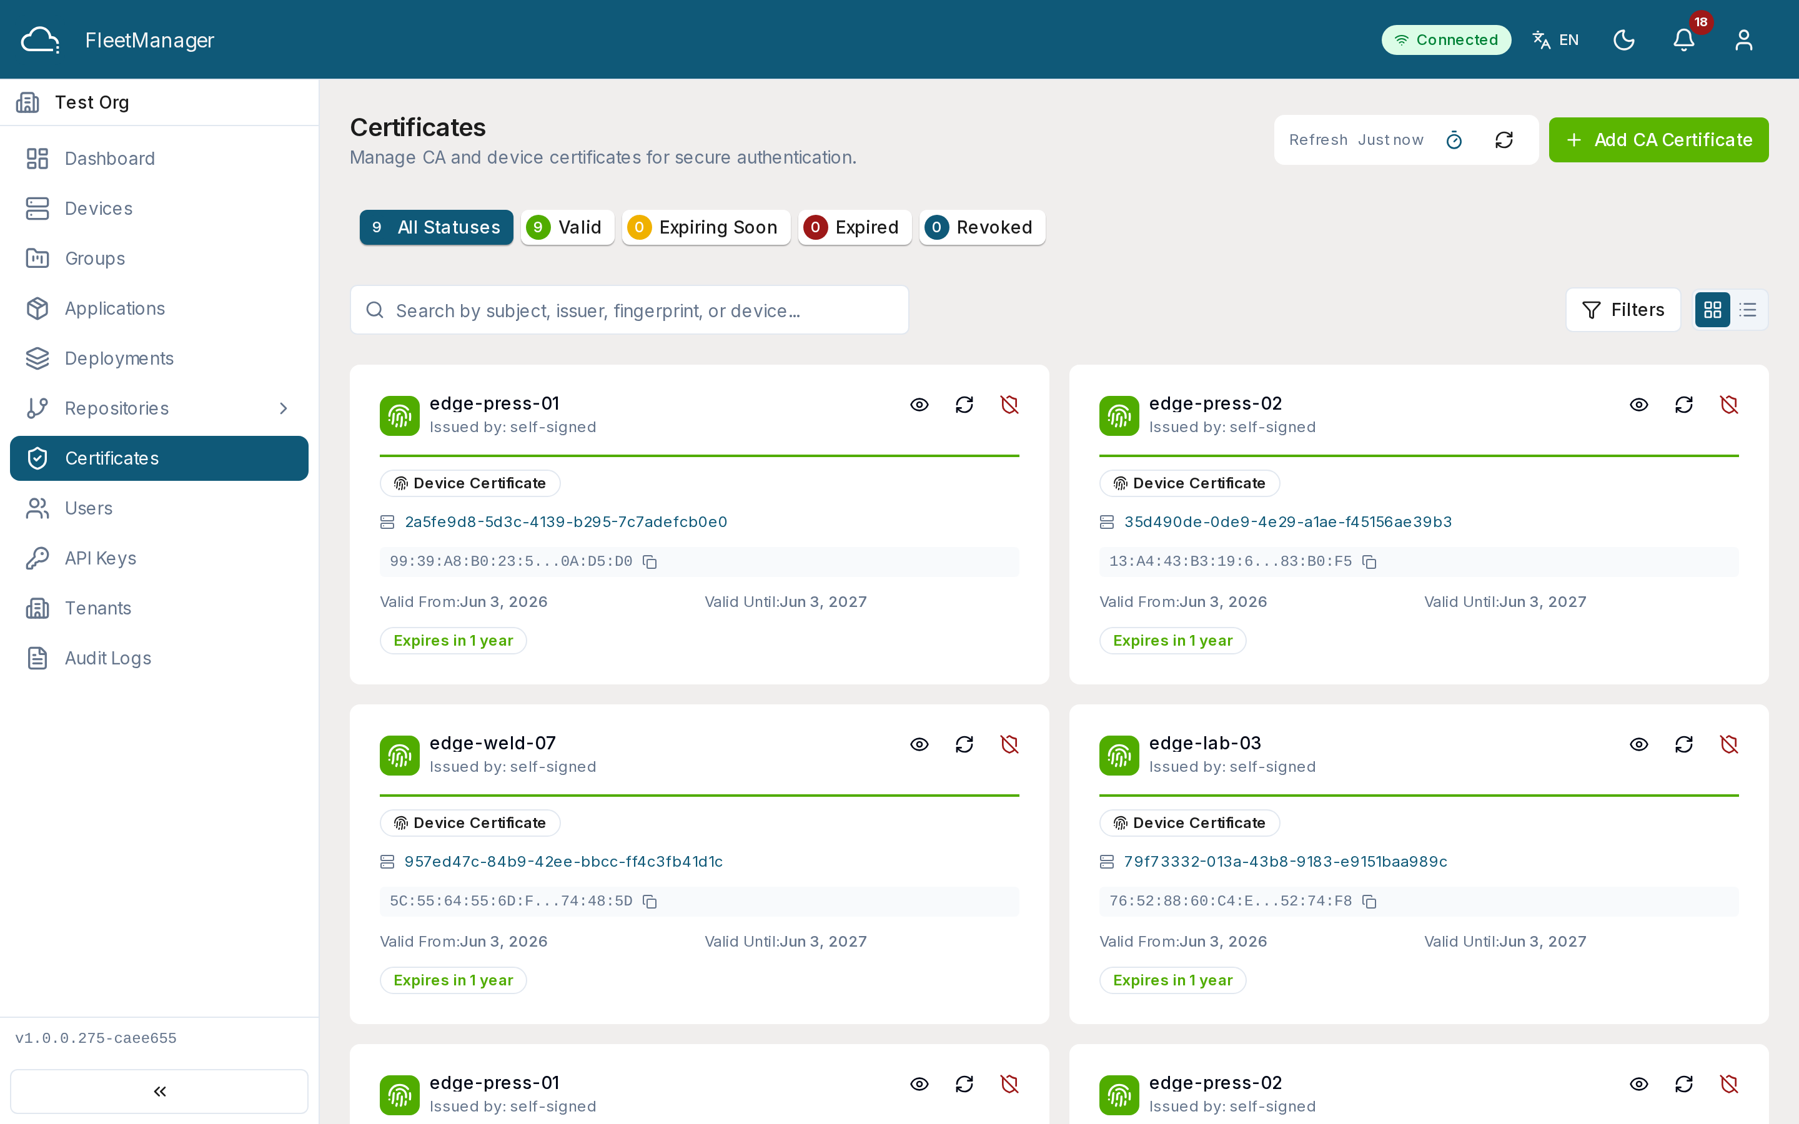Revoke first edge-press-02 certificate
Screen dimensions: 1799x1124
1729,405
